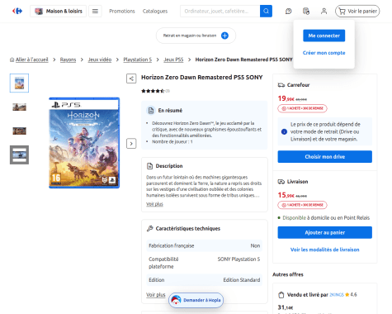Viewport: 392px width, 314px height.
Task: Open the Catalogues page
Action: [155, 11]
